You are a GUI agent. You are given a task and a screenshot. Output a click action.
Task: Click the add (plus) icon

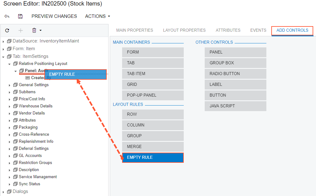tap(21, 30)
